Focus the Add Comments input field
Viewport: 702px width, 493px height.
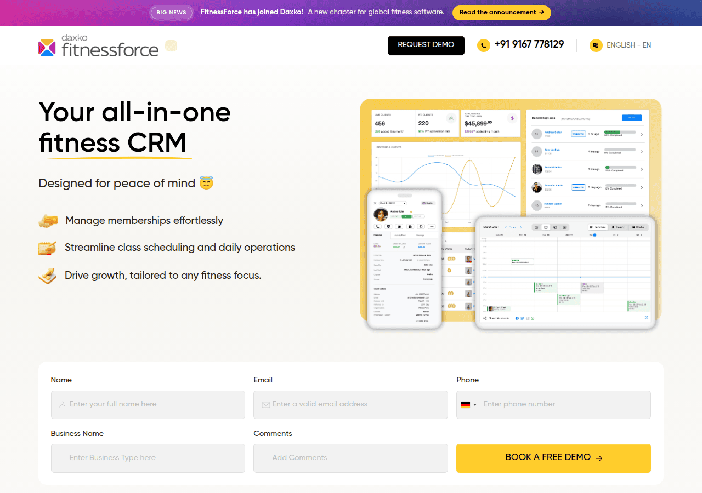[x=351, y=458]
